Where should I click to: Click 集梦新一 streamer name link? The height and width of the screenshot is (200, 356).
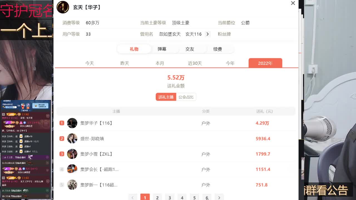(x=99, y=185)
